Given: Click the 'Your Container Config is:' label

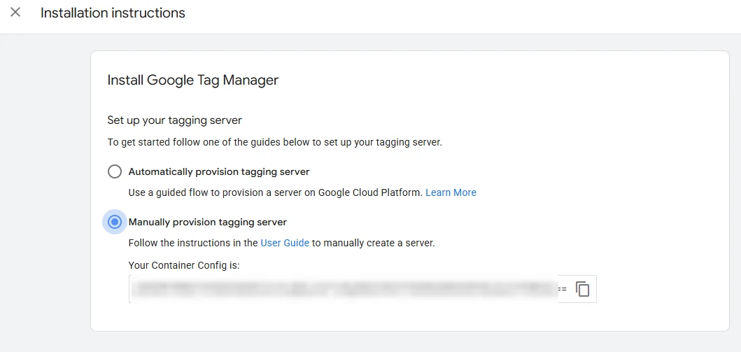Looking at the screenshot, I should [x=184, y=265].
